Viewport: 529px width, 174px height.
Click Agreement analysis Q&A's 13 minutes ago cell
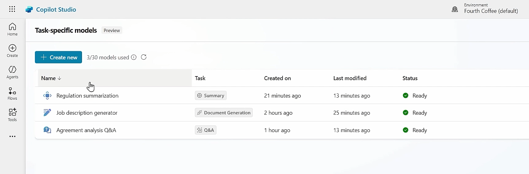point(352,130)
